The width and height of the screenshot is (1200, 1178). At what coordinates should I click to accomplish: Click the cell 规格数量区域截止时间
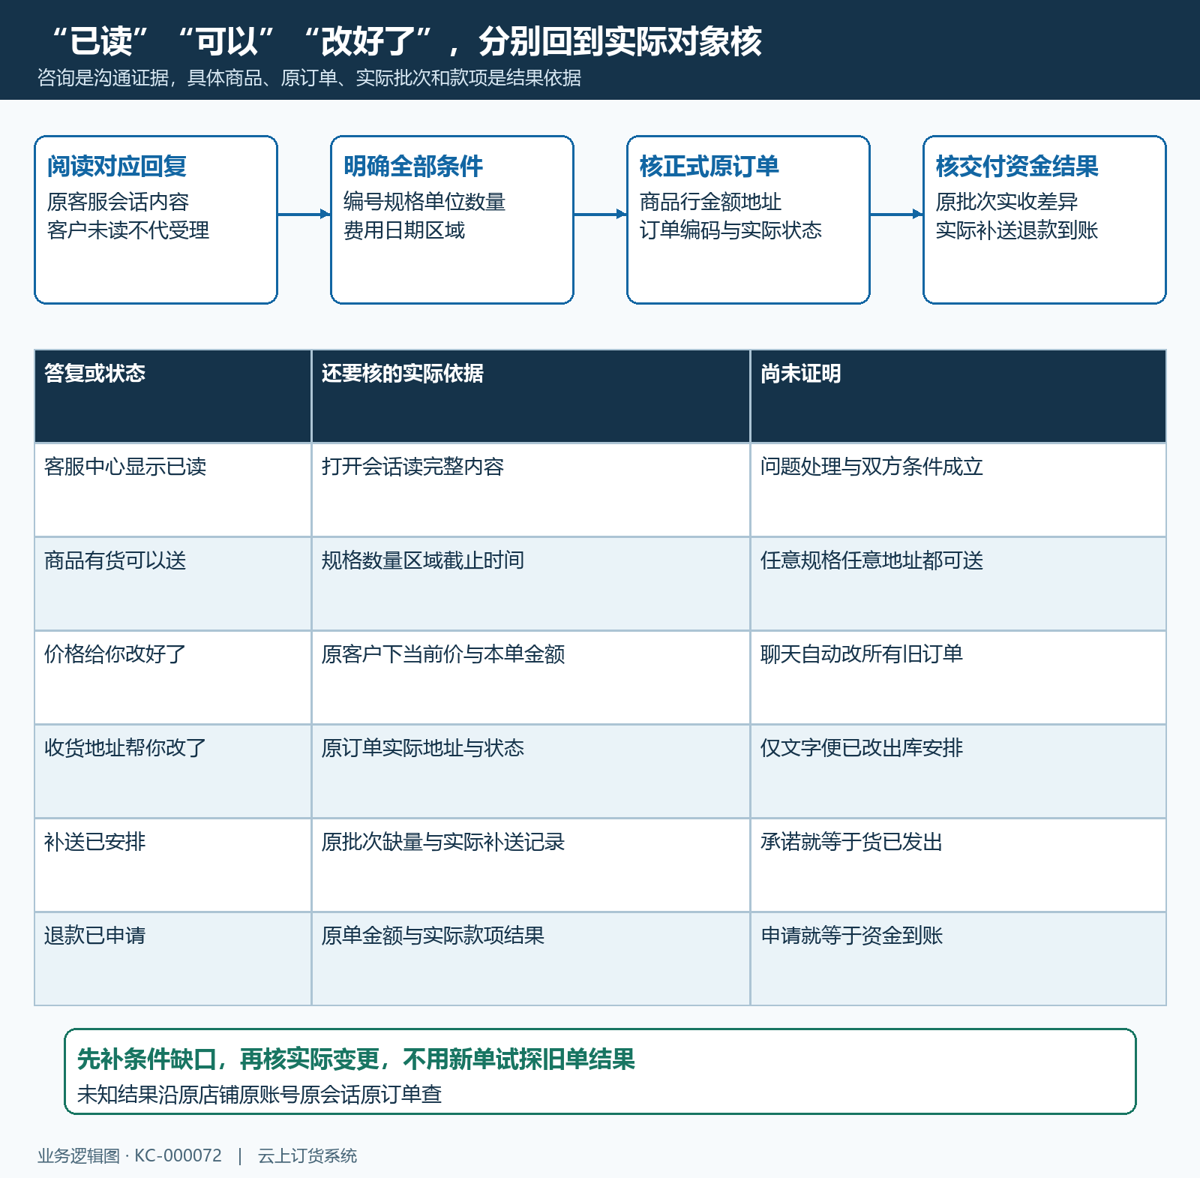(x=531, y=584)
